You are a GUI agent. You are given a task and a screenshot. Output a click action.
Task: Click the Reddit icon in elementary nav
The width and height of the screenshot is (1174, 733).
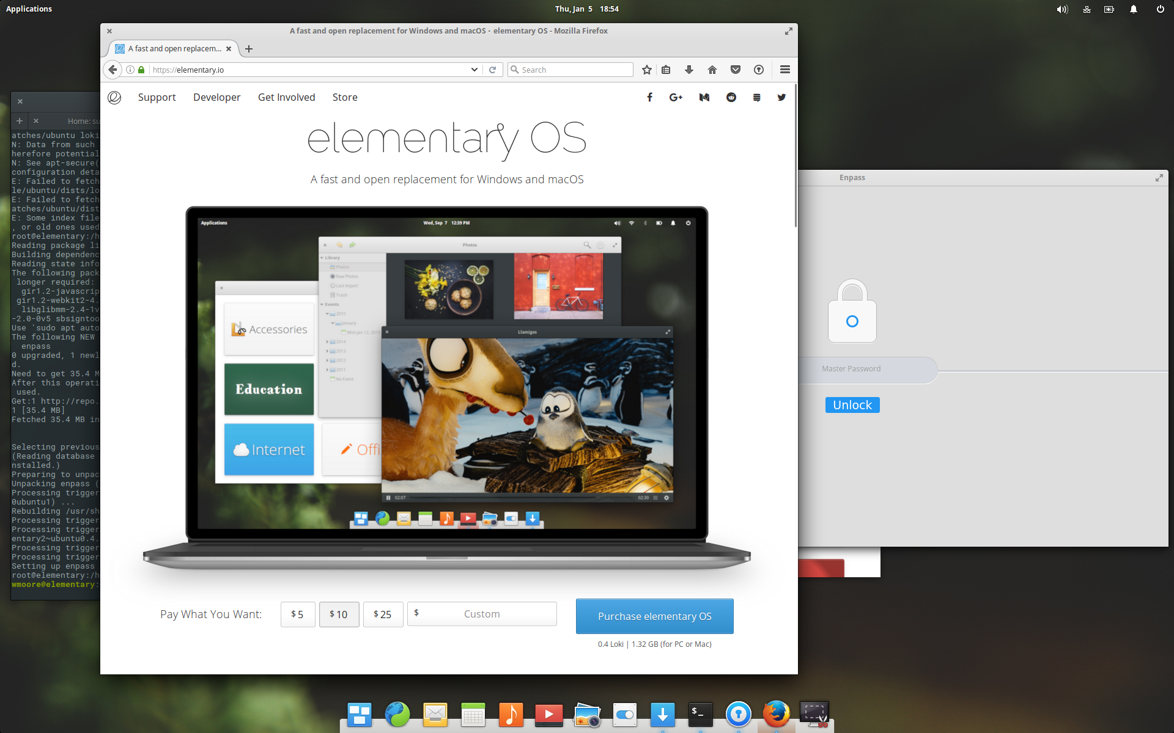point(730,97)
